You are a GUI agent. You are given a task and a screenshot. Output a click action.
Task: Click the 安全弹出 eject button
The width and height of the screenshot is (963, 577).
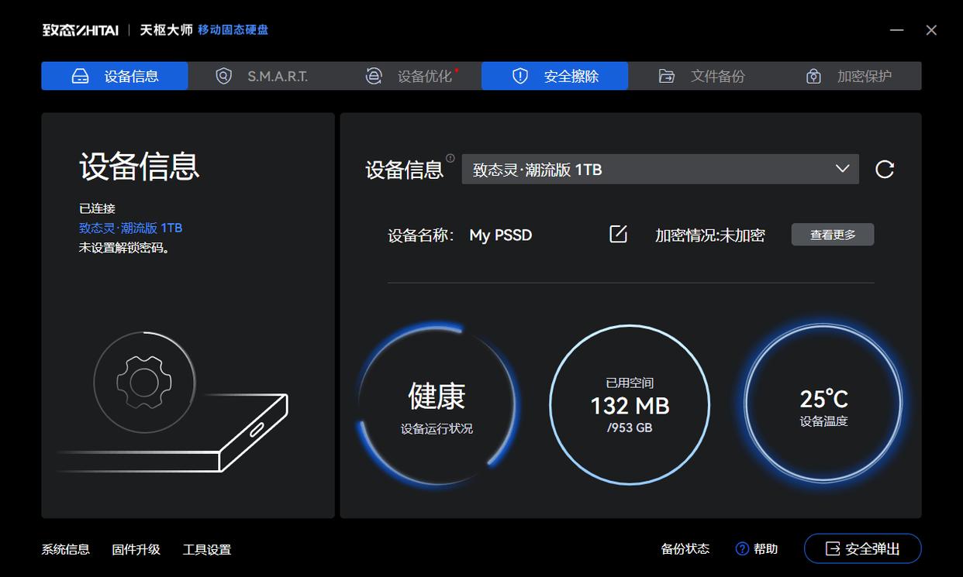click(x=863, y=548)
